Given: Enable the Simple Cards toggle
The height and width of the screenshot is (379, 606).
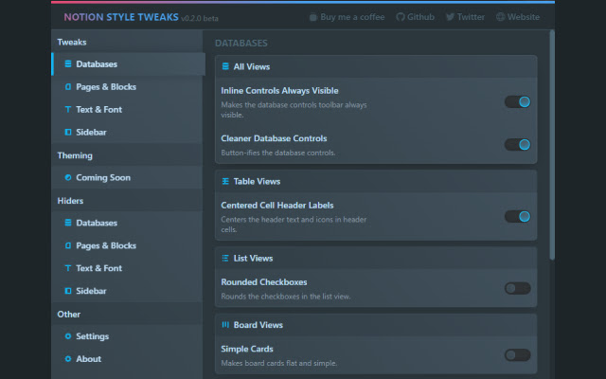Looking at the screenshot, I should [x=518, y=355].
